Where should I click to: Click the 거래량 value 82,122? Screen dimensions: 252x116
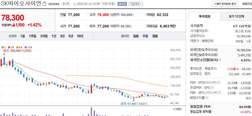click(x=163, y=15)
